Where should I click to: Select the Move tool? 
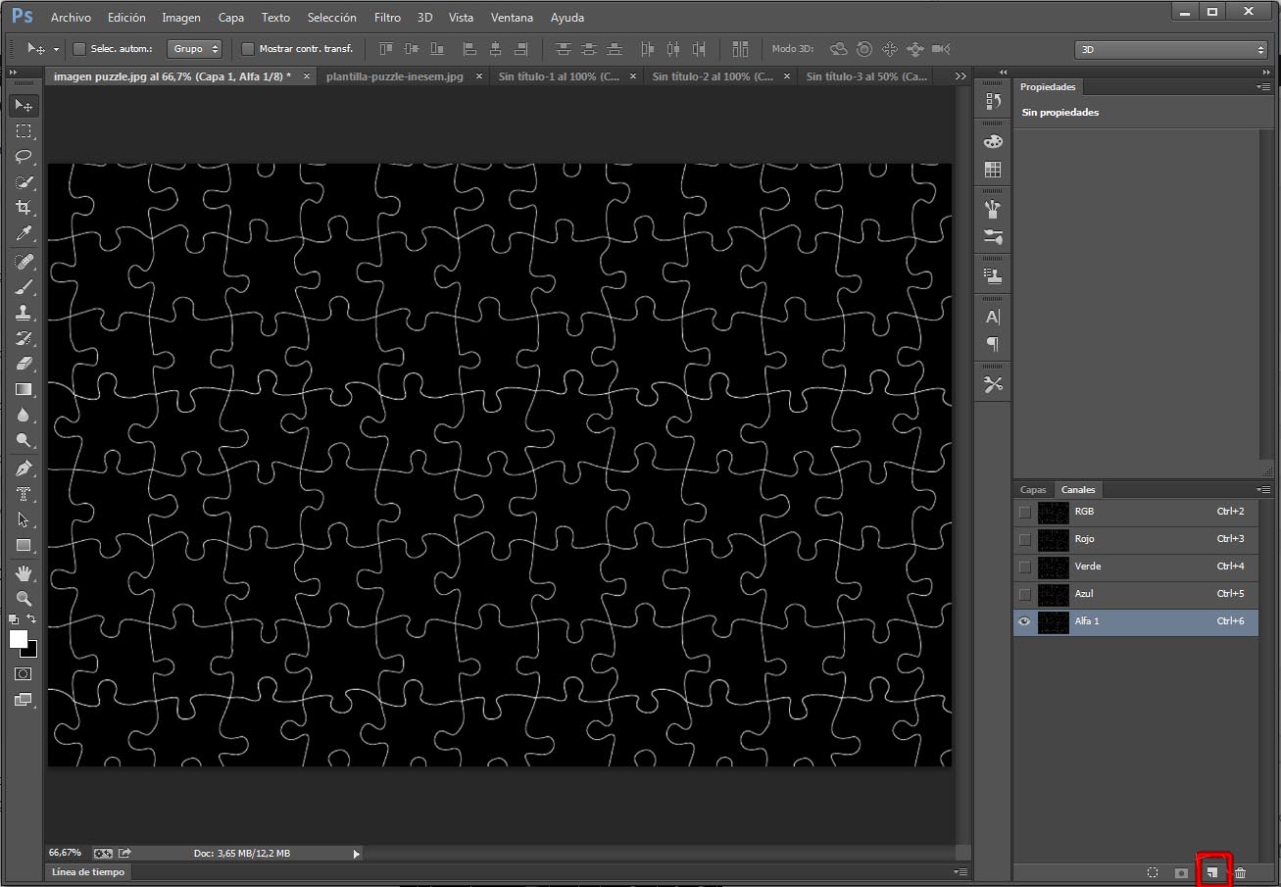[x=24, y=106]
